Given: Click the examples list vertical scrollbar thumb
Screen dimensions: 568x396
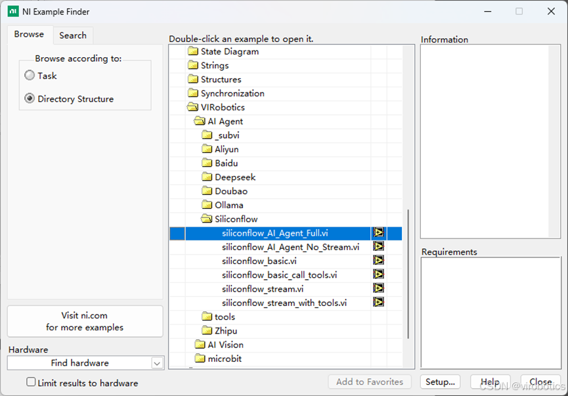Looking at the screenshot, I should click(x=408, y=274).
